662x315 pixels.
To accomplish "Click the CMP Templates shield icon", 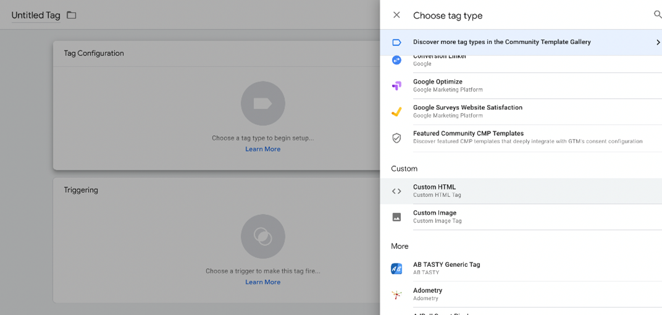I will coord(396,138).
